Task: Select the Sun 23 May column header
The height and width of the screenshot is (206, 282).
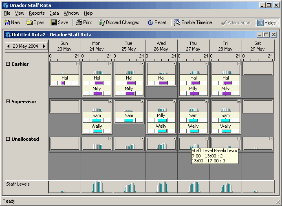Action: pyautogui.click(x=64, y=46)
